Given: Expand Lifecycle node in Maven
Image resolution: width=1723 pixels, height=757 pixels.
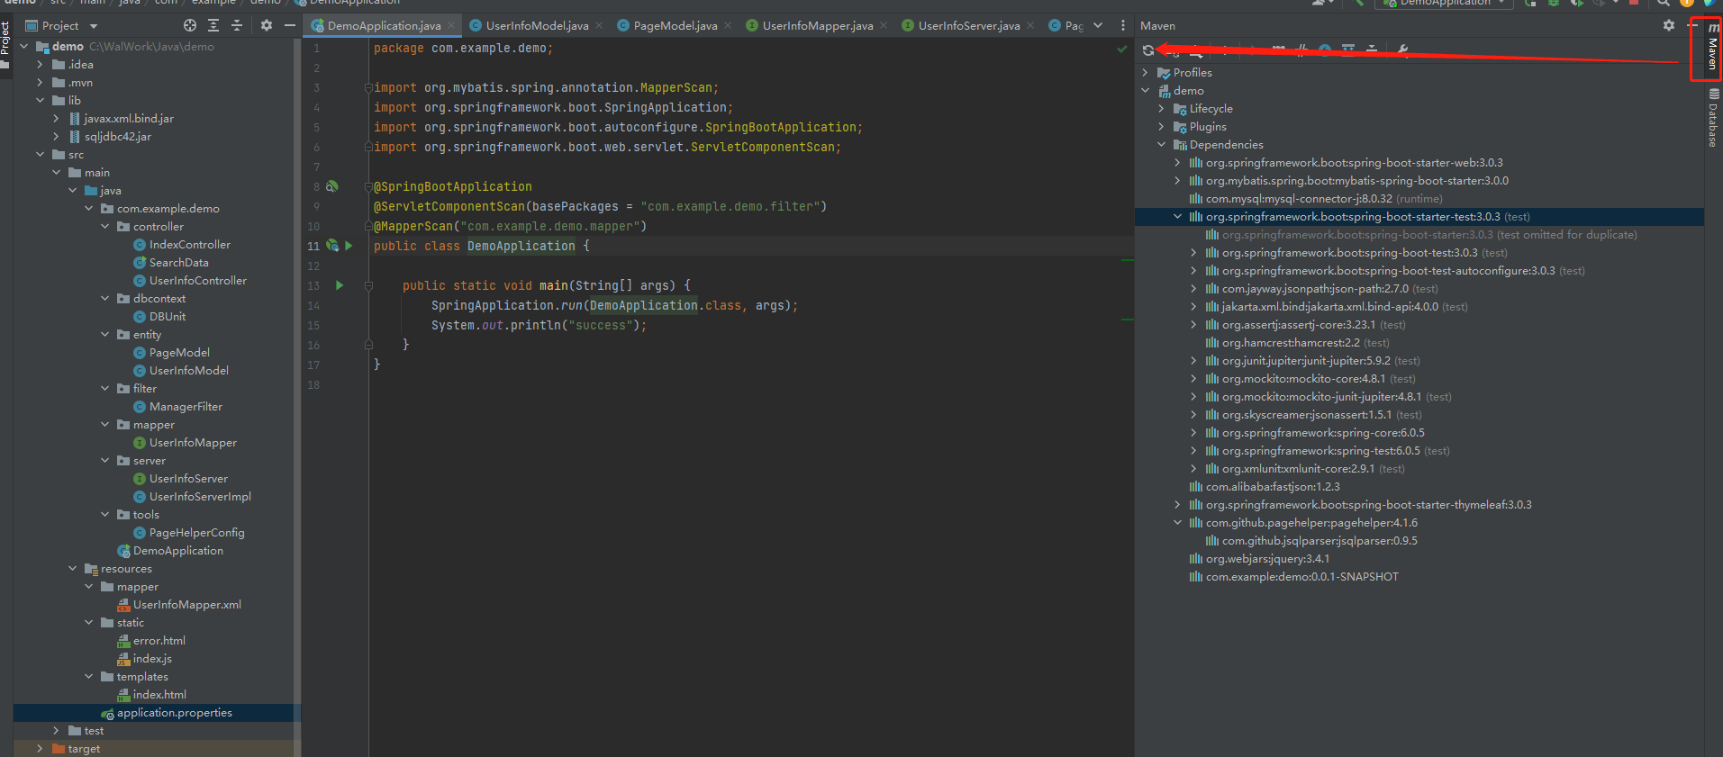Looking at the screenshot, I should [1162, 109].
